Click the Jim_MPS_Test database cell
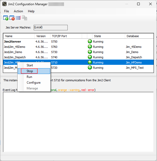 coord(135,68)
